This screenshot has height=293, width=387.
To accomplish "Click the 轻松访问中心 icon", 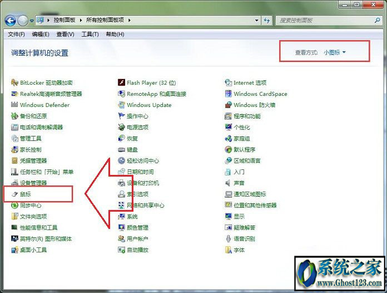I will (x=121, y=161).
